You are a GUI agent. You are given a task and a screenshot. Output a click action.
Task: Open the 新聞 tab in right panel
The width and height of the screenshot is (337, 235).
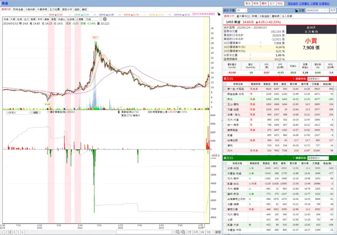[255, 16]
